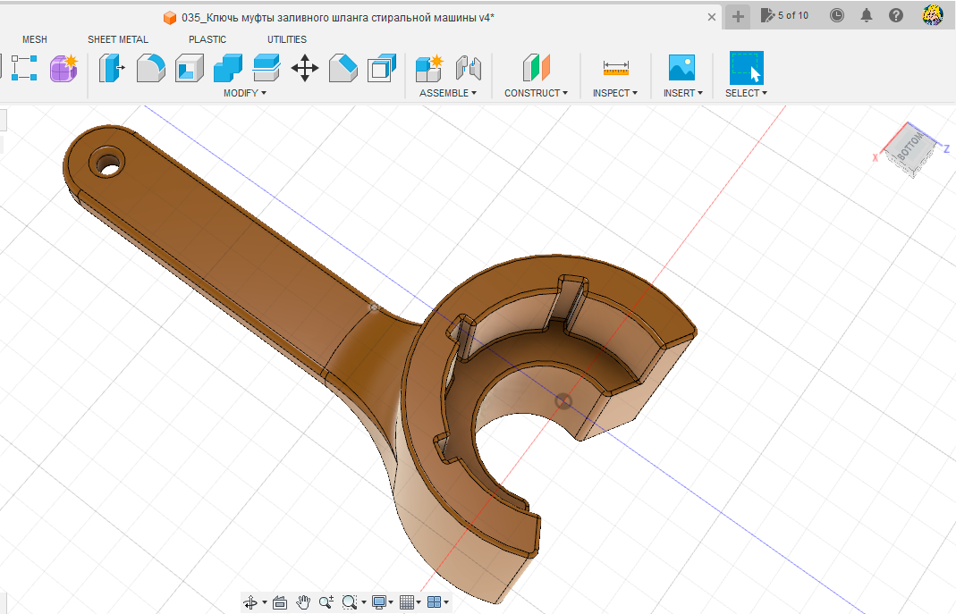Activate the Zoom magnifier tool
The width and height of the screenshot is (956, 614).
326,602
